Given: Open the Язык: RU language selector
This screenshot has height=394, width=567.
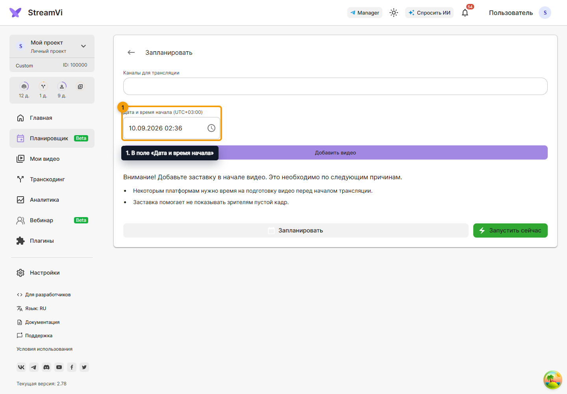Looking at the screenshot, I should (31, 309).
